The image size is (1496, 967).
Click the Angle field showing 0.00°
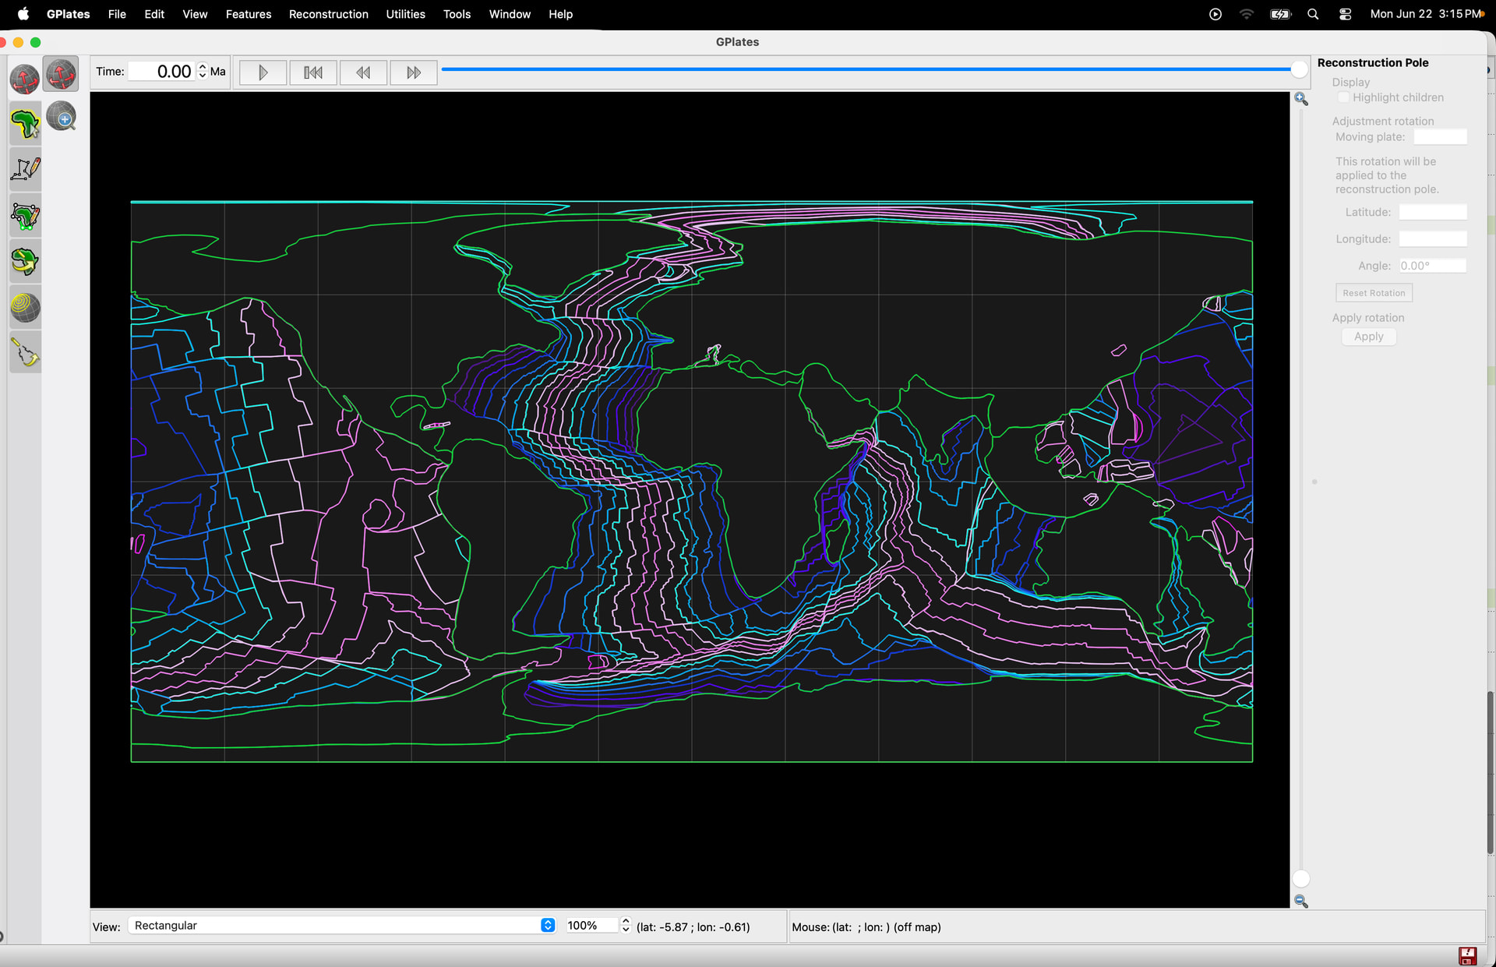[x=1432, y=266]
